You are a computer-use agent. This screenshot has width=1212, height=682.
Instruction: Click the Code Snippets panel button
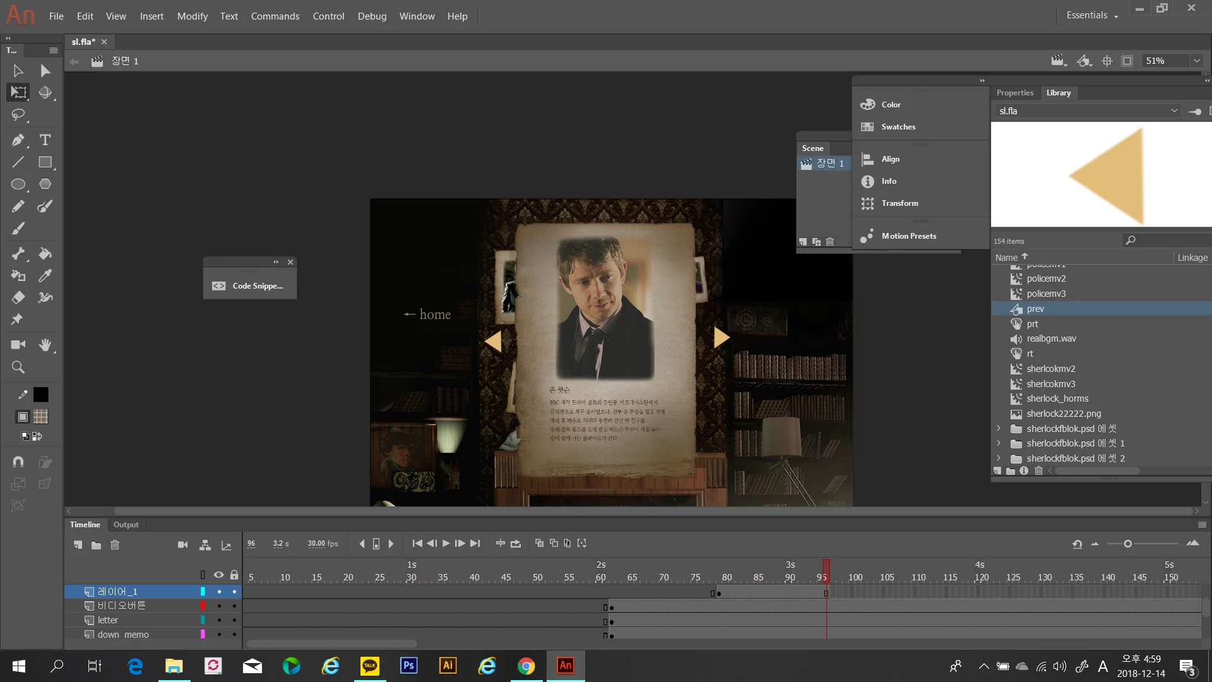point(250,286)
